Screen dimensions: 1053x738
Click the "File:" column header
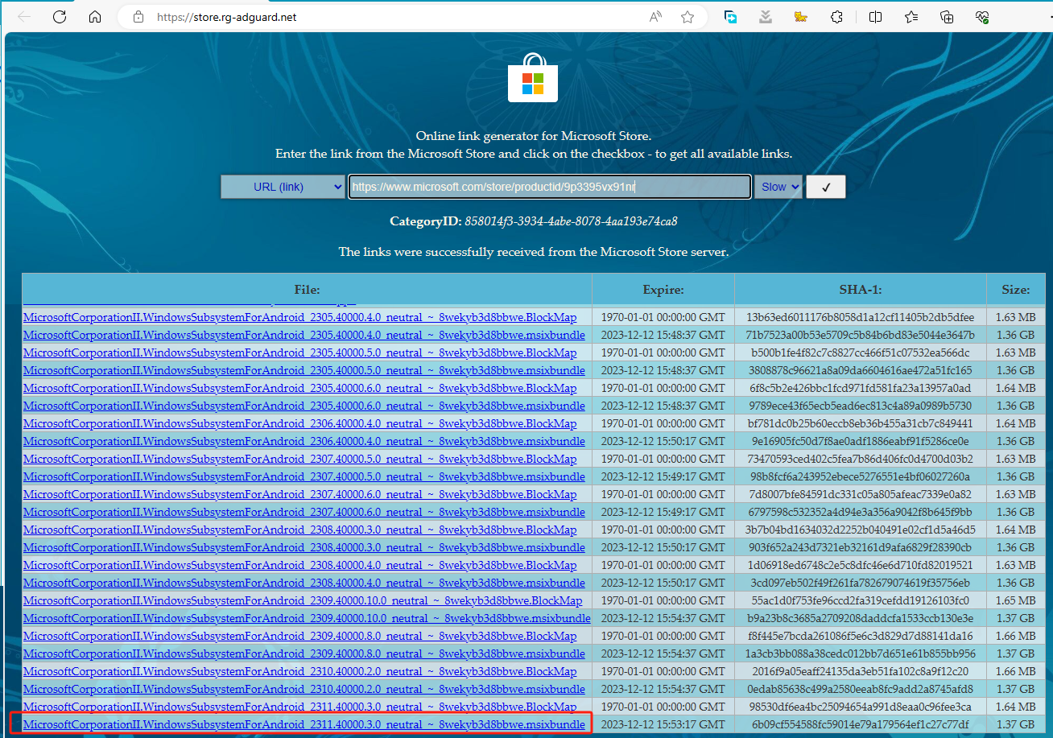307,289
